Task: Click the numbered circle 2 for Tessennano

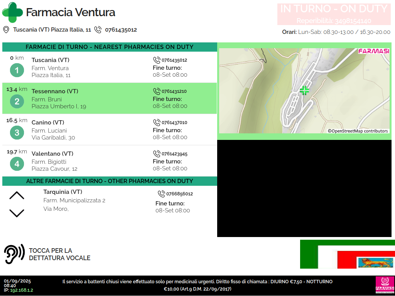Action: coord(17,102)
